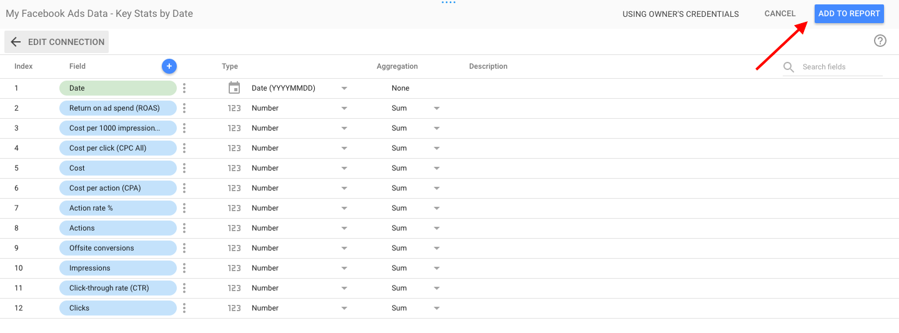
Task: Open the three-dot menu for Impressions field
Action: click(184, 268)
